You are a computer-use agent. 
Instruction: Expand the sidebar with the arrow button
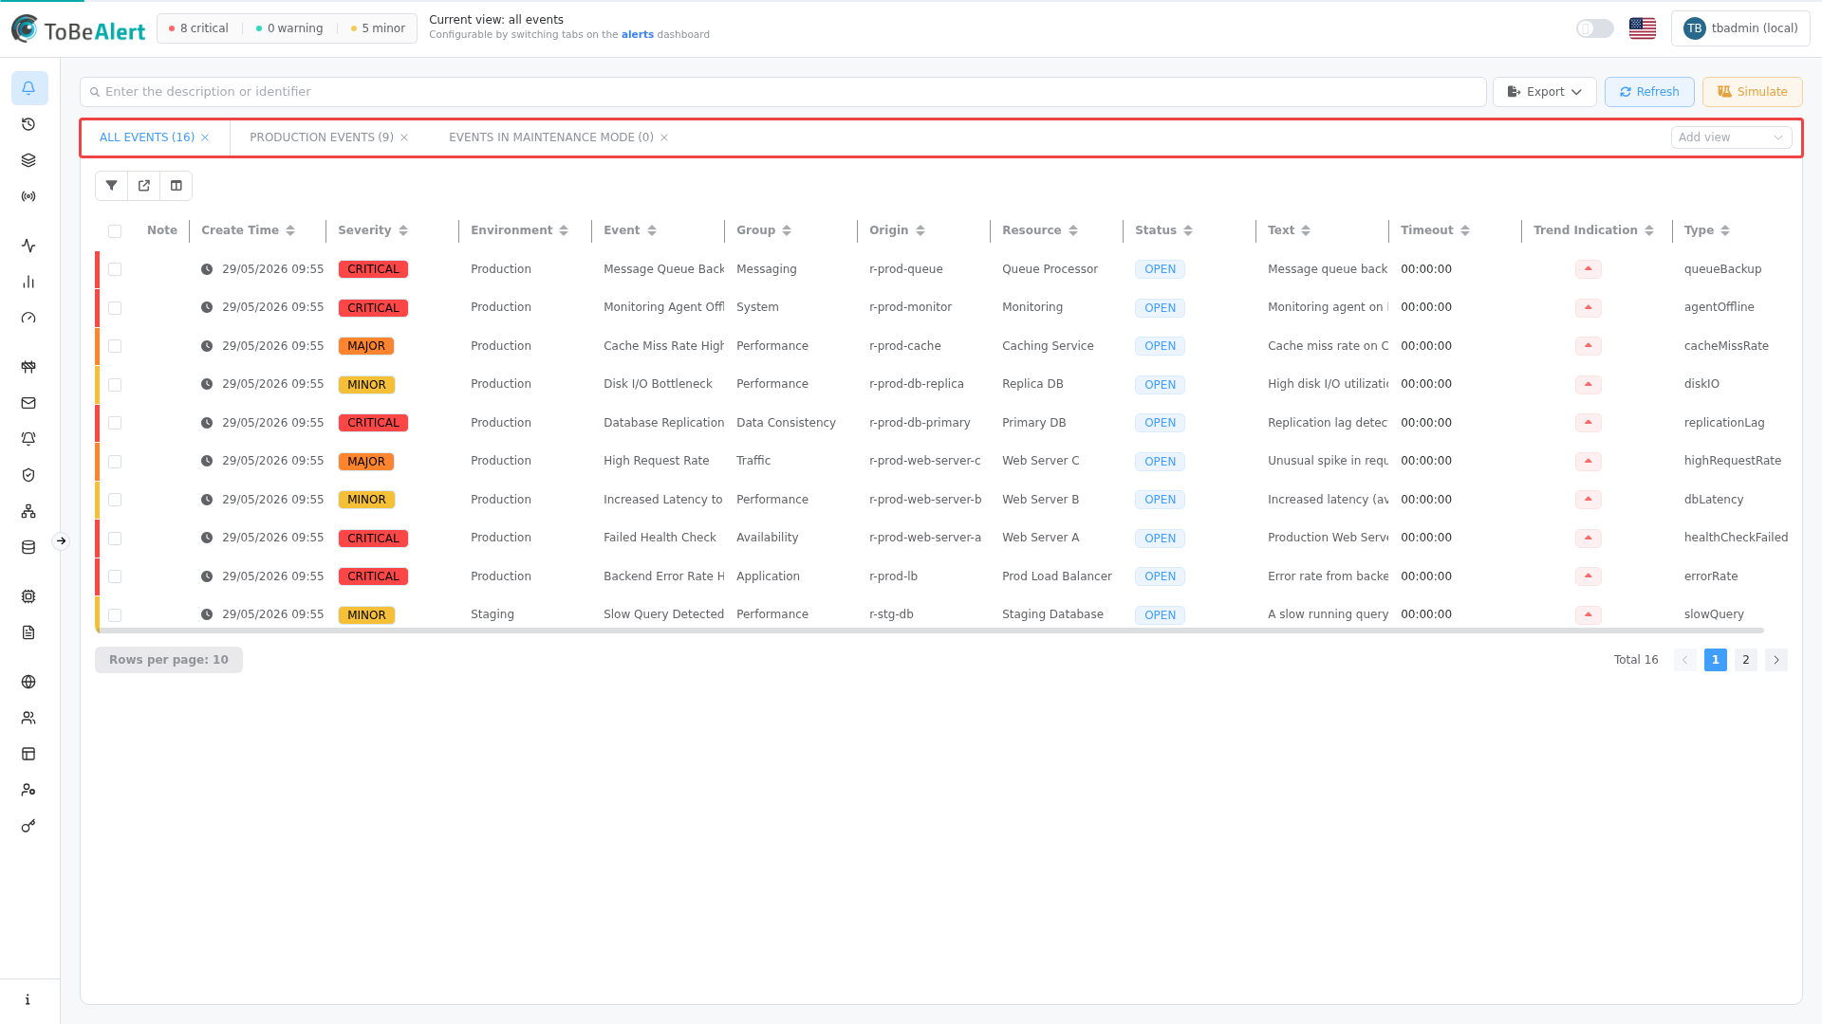(x=61, y=541)
